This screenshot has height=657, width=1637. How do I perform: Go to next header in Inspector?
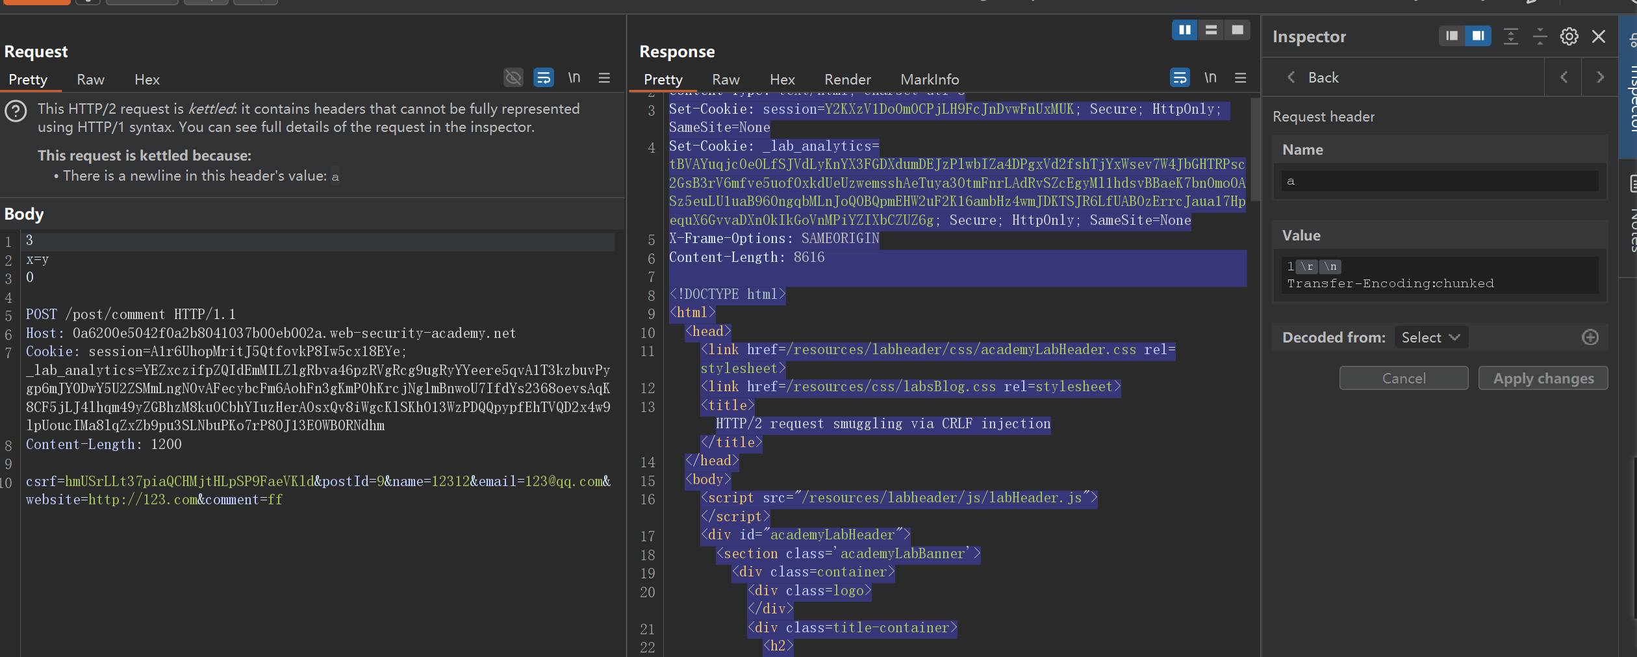(x=1600, y=77)
